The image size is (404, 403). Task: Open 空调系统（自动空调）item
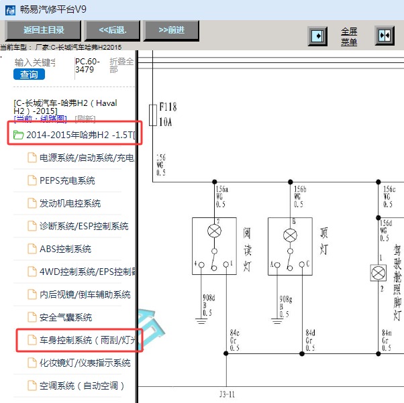point(82,386)
